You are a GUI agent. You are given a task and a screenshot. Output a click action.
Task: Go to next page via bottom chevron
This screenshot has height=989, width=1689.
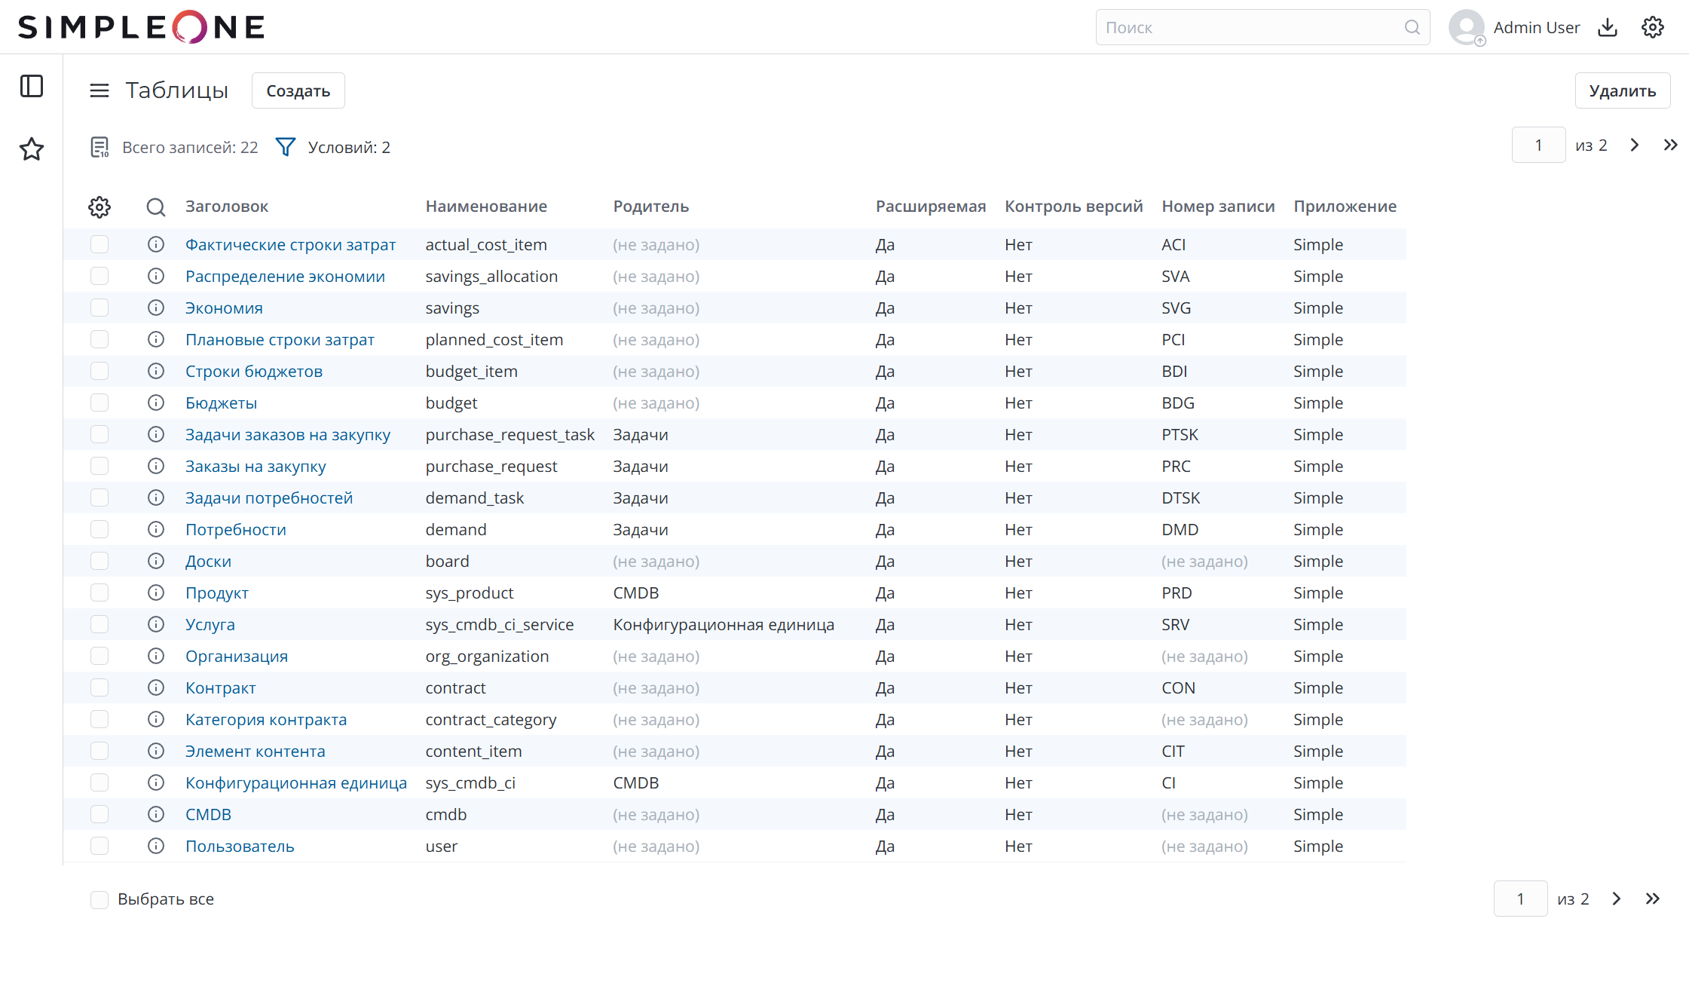coord(1617,899)
